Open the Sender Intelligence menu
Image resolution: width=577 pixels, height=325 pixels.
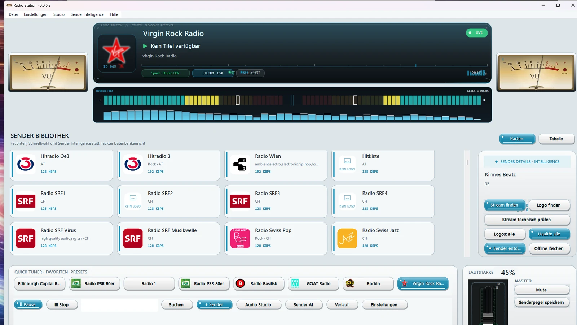[x=87, y=14]
